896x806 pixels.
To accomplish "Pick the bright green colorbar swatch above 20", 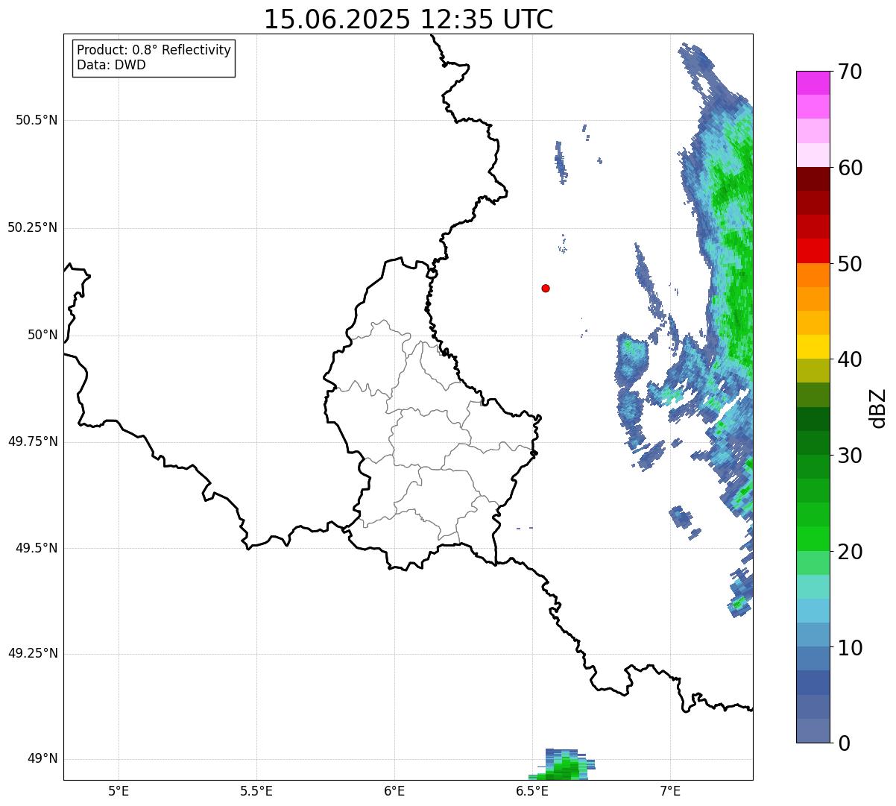I will coord(813,538).
